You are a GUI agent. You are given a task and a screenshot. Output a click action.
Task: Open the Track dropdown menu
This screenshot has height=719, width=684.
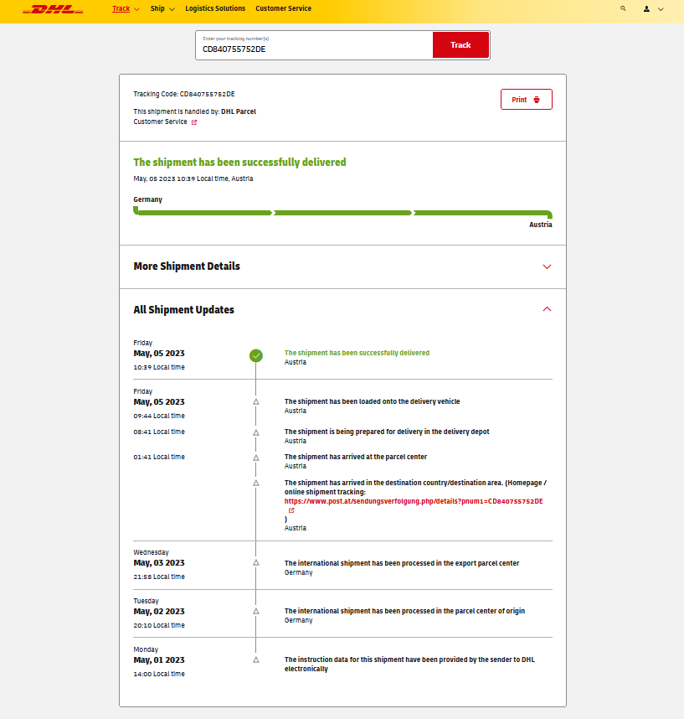click(x=126, y=9)
